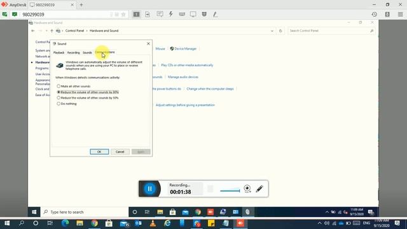
Task: Click Cancel in the Sound dialog
Action: click(x=120, y=151)
